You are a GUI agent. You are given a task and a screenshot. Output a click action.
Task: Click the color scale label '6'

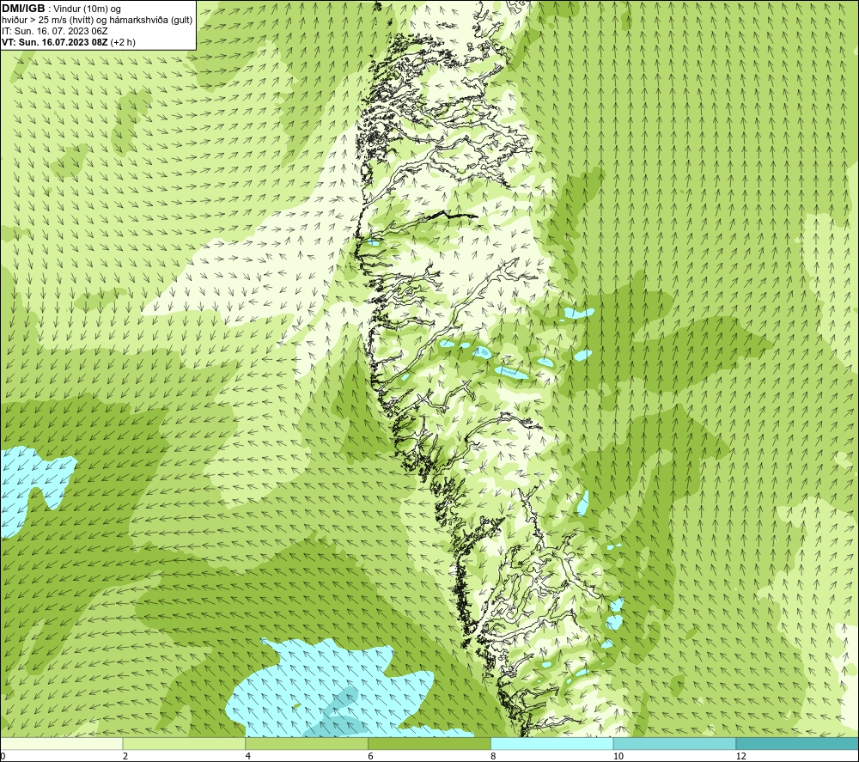click(x=371, y=757)
